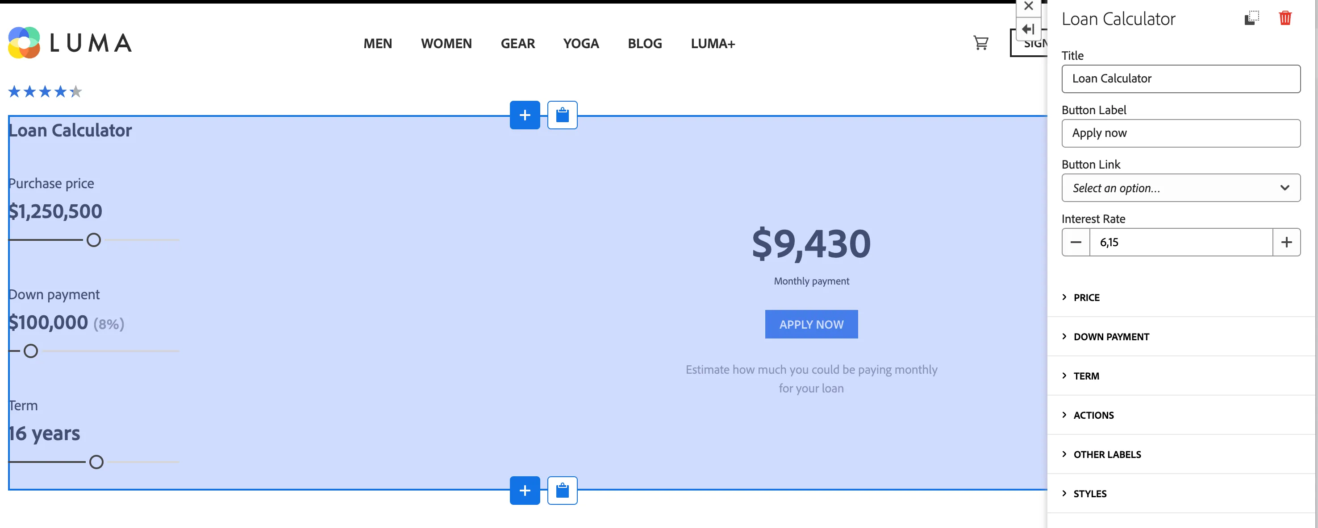
Task: Close the properties panel with the X icon
Action: 1028,7
